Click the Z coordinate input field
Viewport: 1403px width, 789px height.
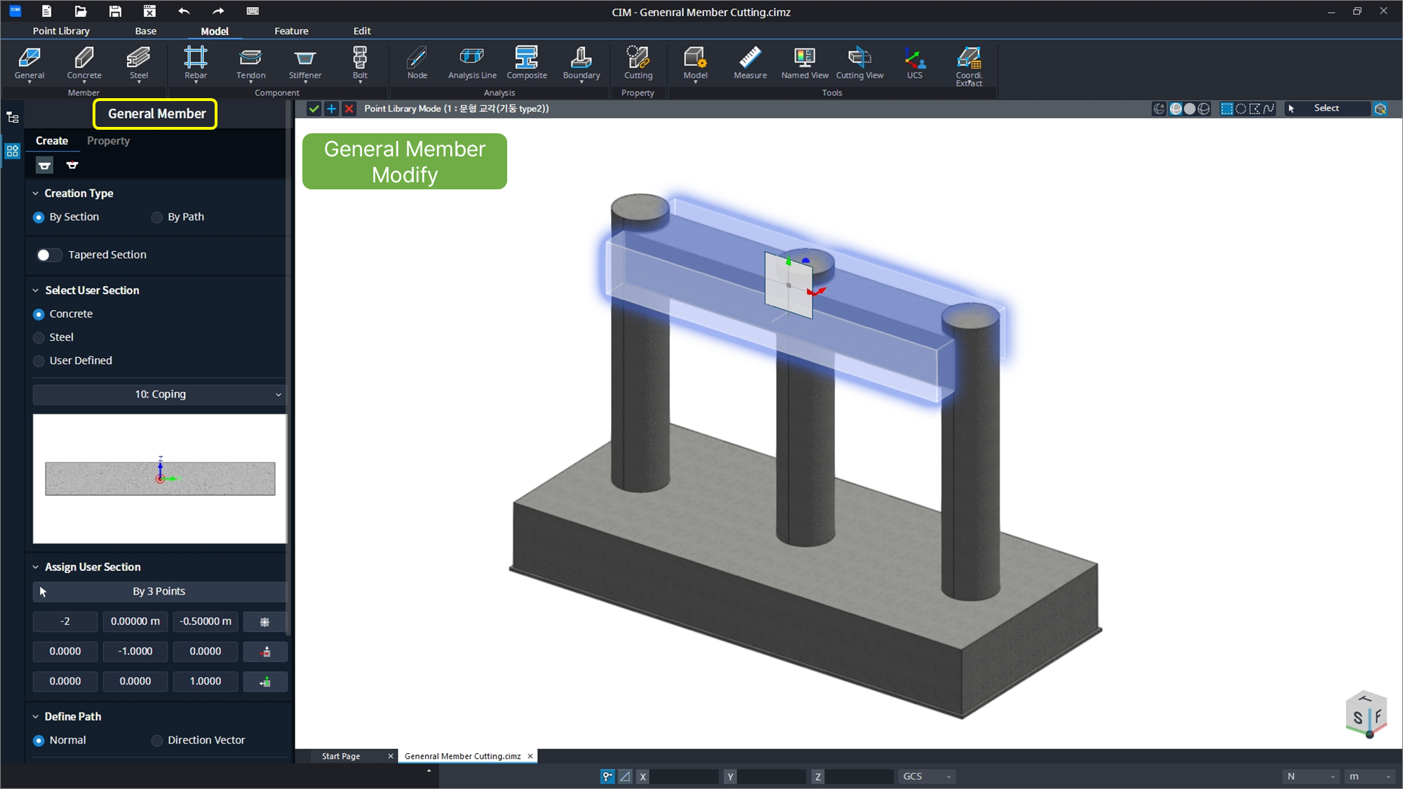tap(859, 776)
